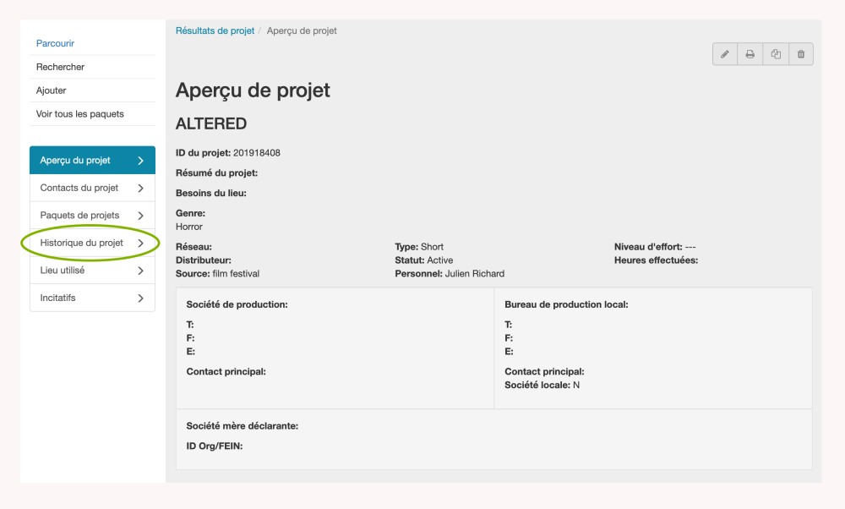Click the duplicate project icon
This screenshot has width=845, height=509.
tap(776, 54)
